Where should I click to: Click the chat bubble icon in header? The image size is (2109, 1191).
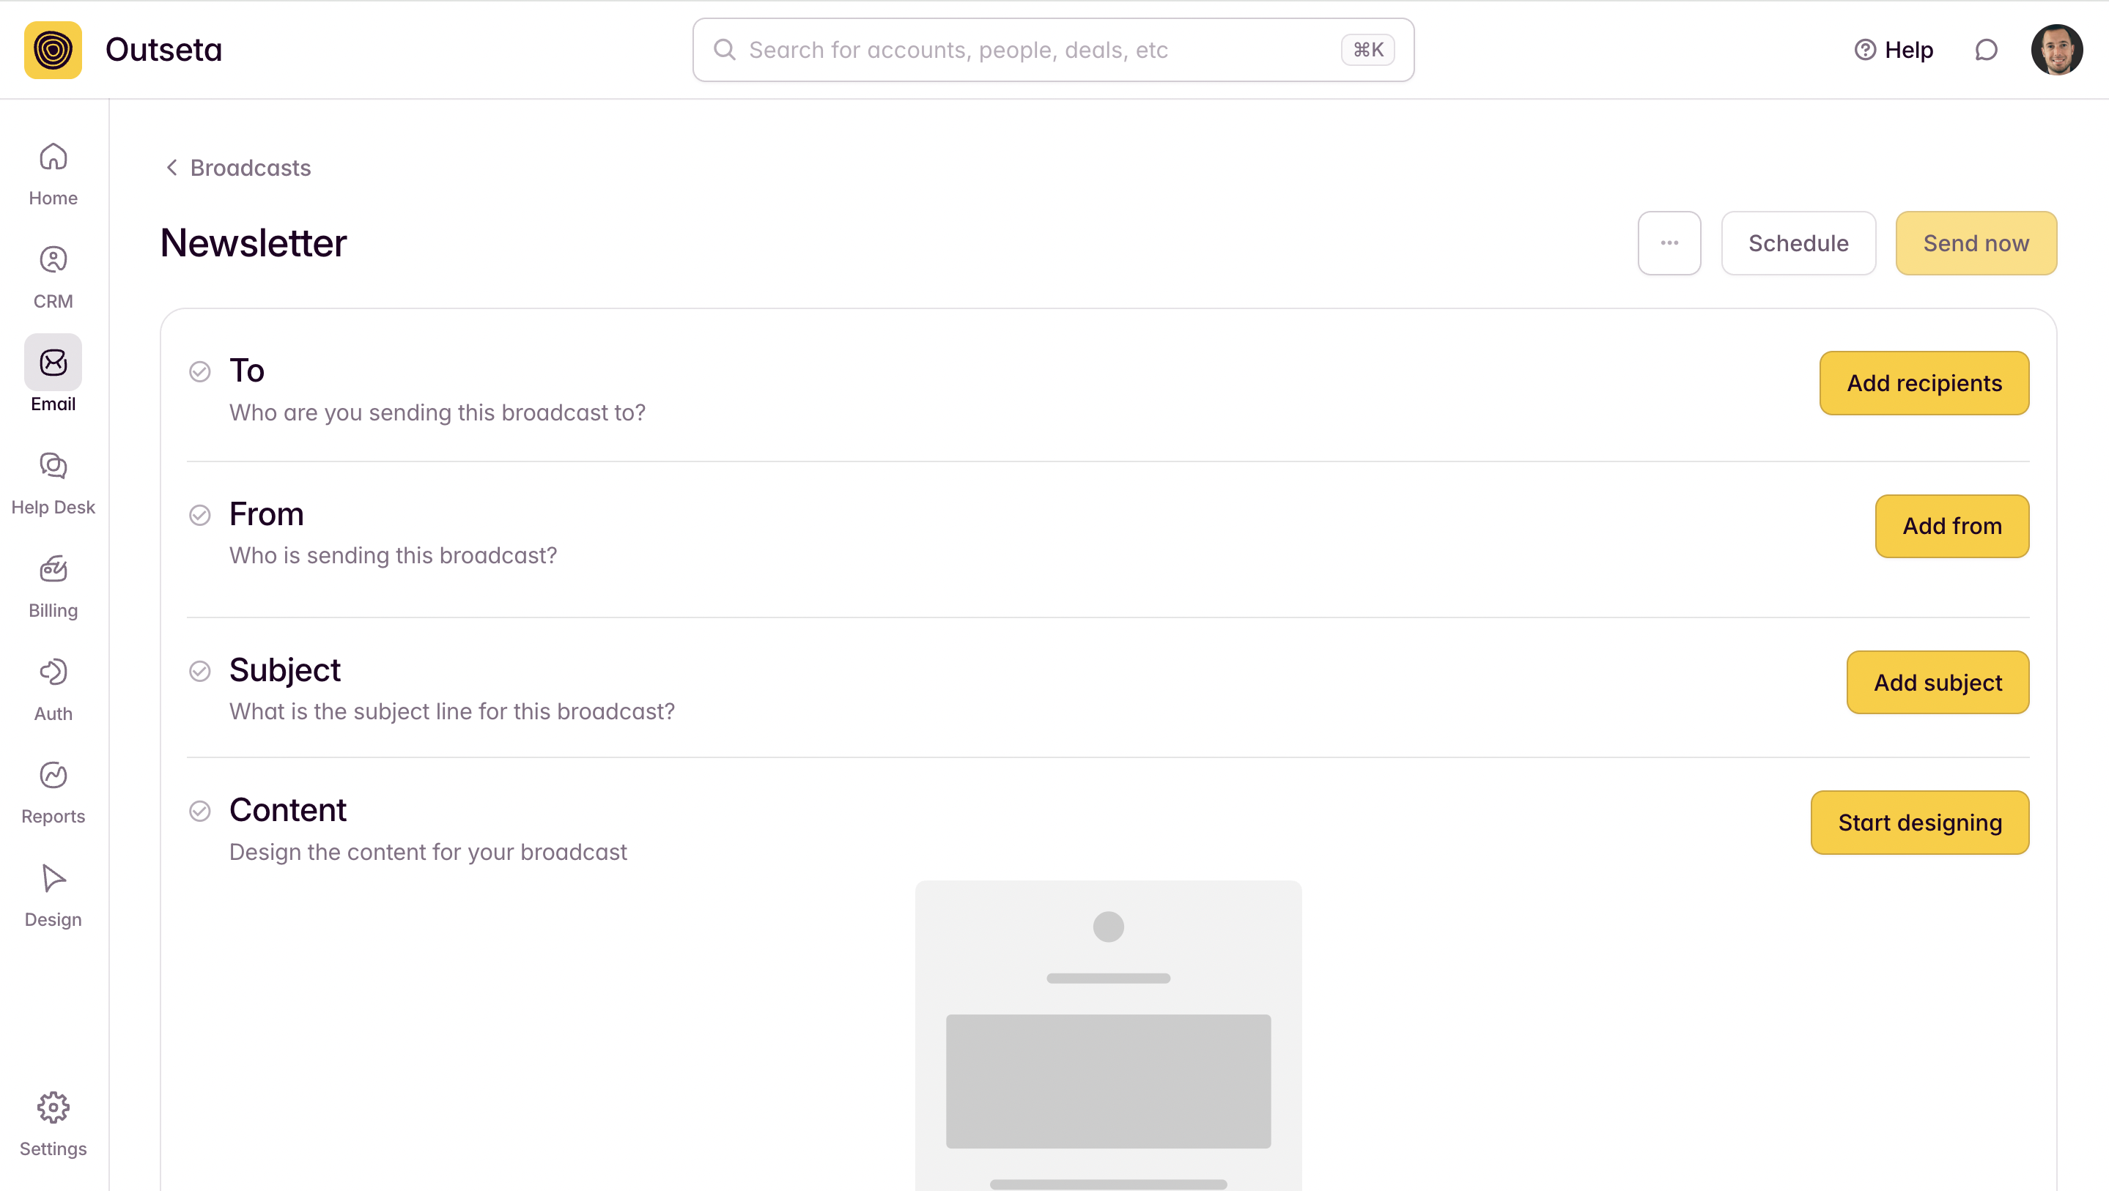pos(1986,50)
